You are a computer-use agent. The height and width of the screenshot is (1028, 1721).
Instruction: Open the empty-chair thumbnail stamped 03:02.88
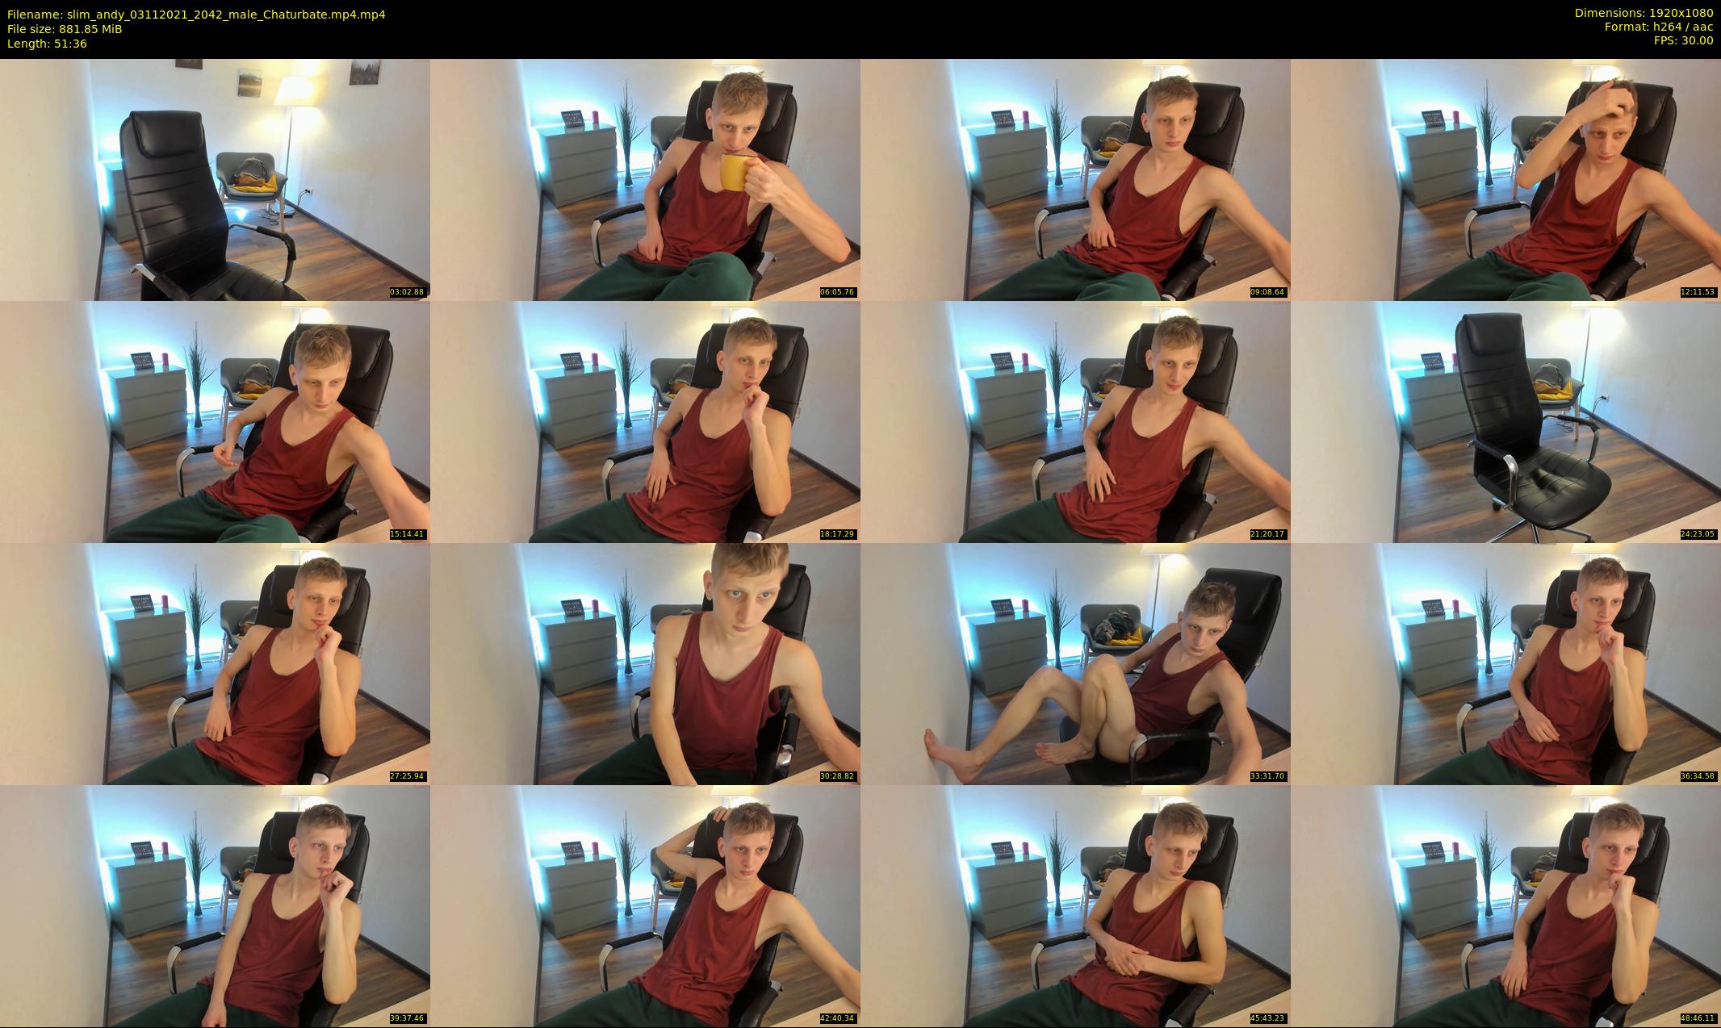[215, 179]
